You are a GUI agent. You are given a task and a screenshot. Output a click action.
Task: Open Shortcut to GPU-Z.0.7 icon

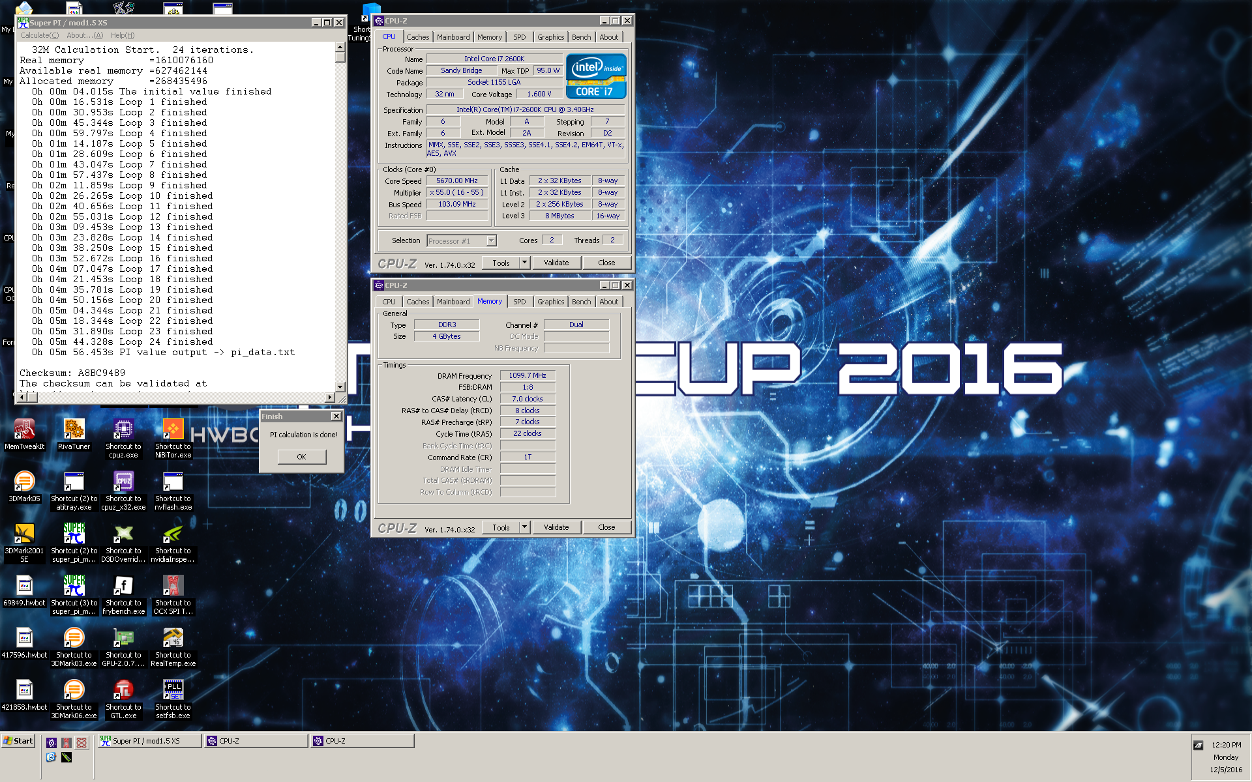pos(123,647)
